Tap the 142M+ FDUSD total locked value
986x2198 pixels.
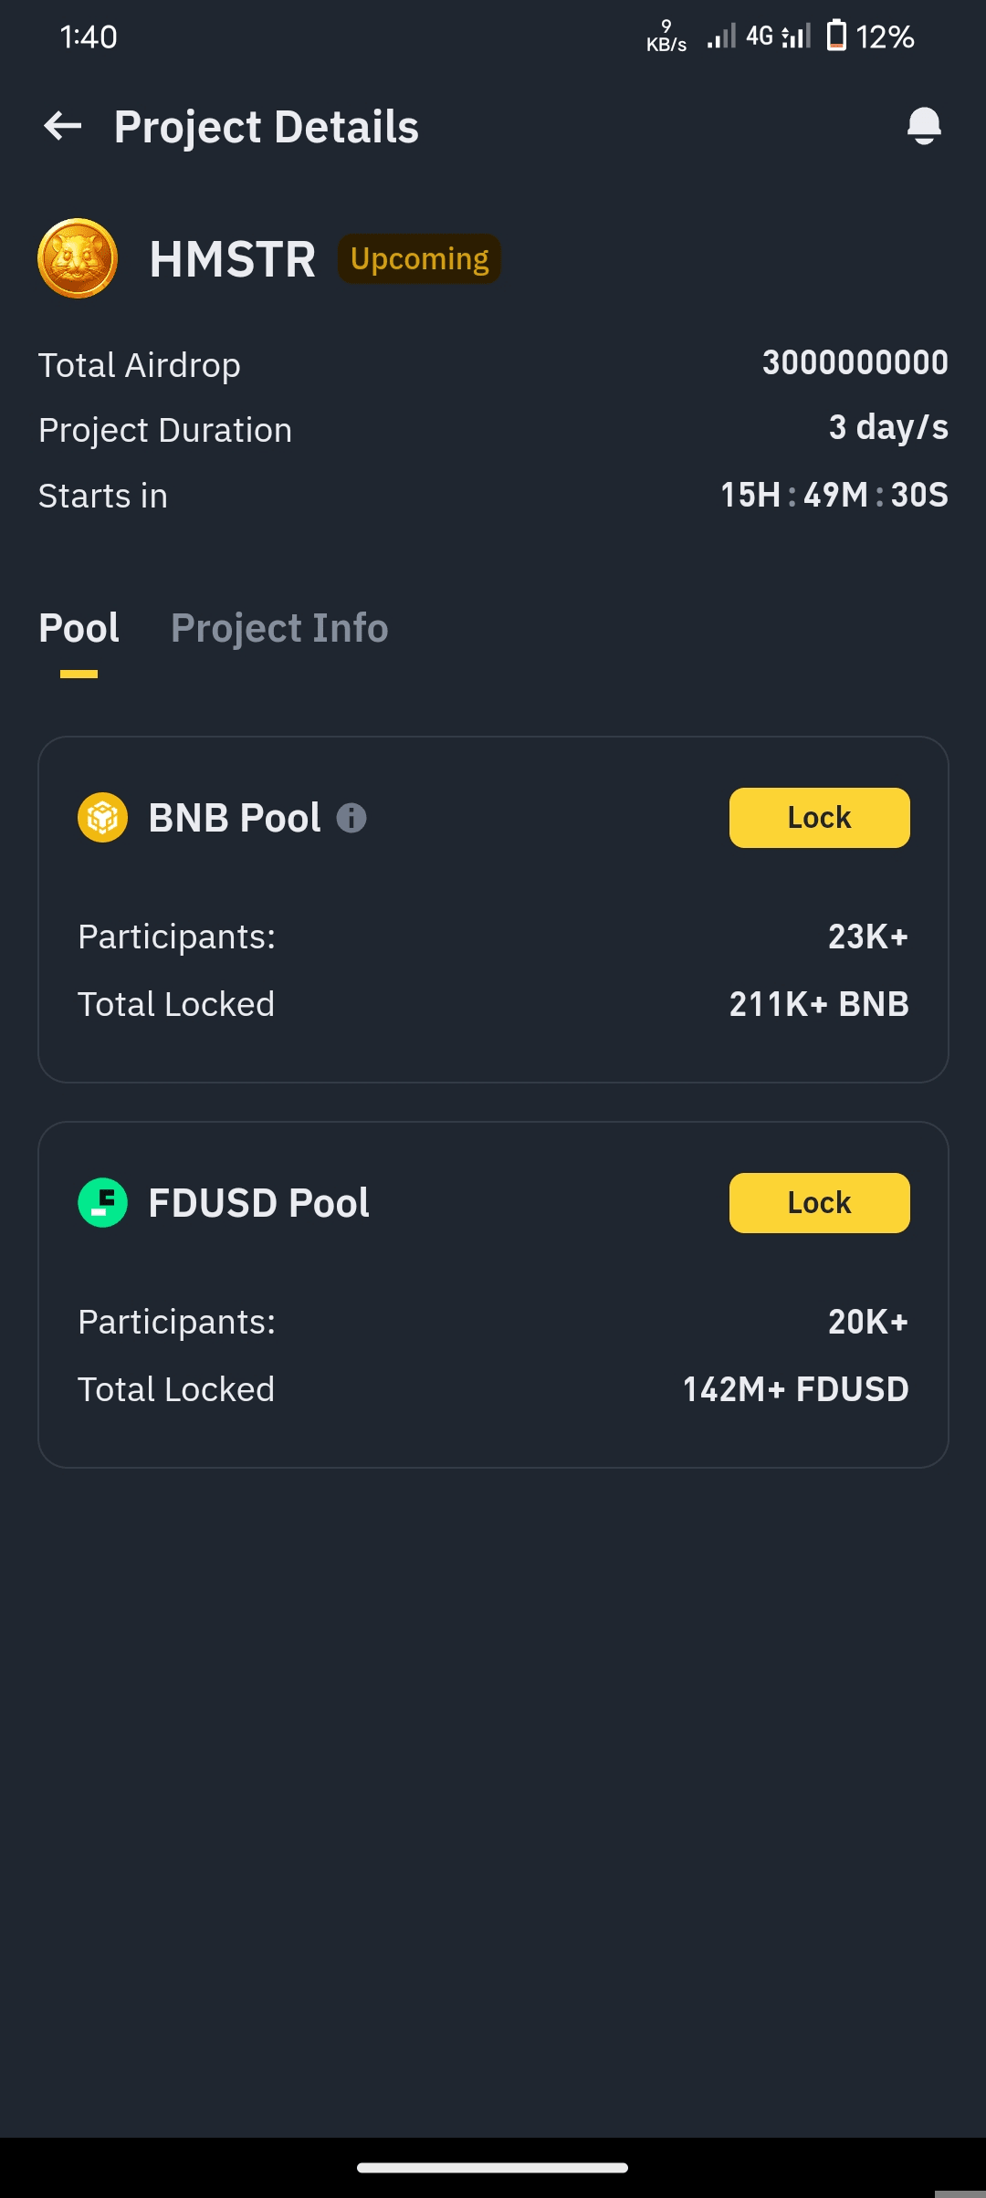[x=795, y=1389]
